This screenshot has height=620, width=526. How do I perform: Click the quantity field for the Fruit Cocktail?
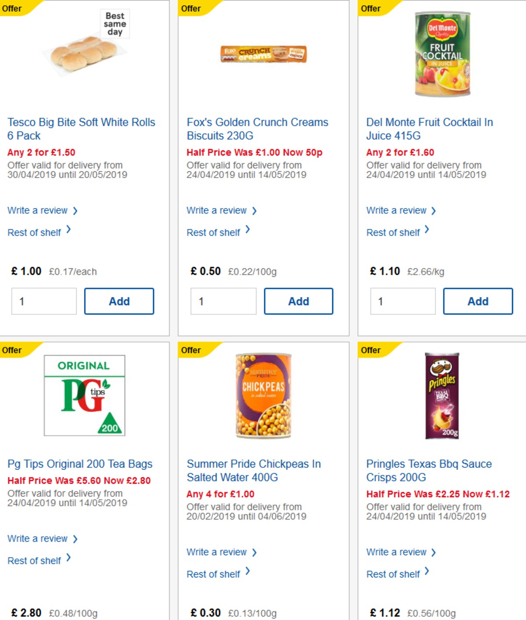[x=403, y=301]
